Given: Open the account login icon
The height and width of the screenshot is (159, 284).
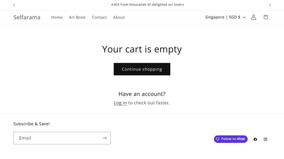Looking at the screenshot, I should [254, 17].
